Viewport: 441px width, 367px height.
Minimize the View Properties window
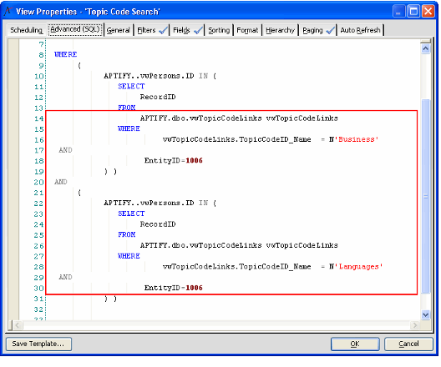tap(398, 12)
